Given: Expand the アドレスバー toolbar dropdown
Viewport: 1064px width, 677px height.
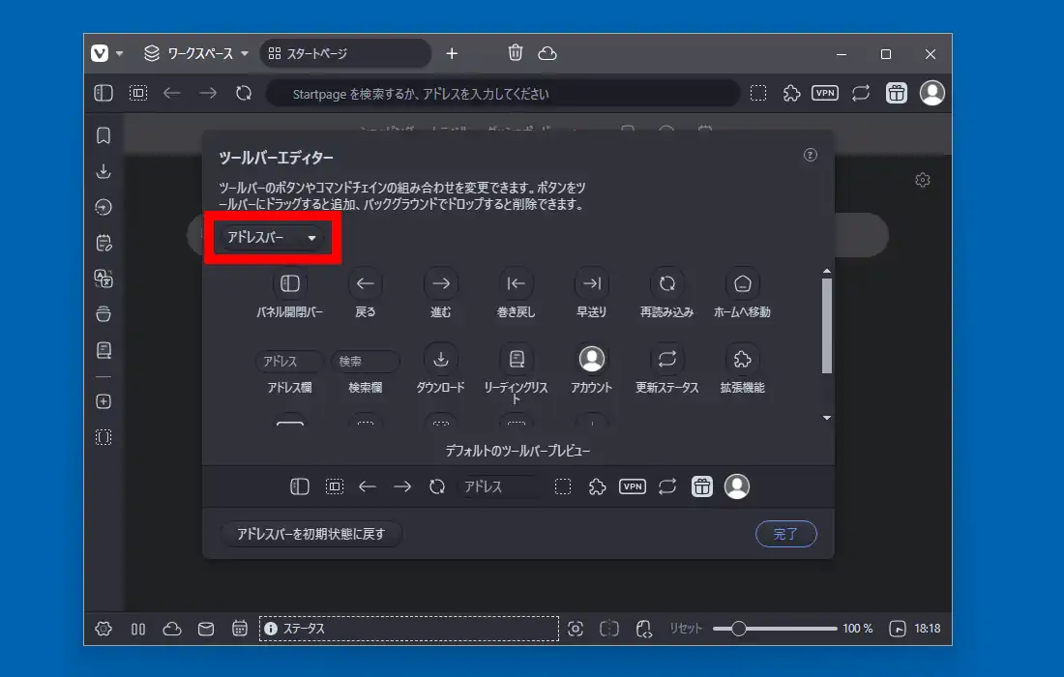Looking at the screenshot, I should (272, 237).
